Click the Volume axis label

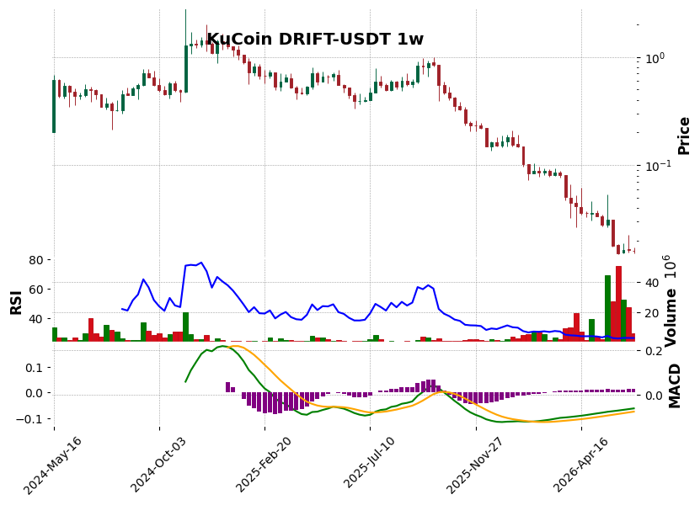click(x=670, y=317)
